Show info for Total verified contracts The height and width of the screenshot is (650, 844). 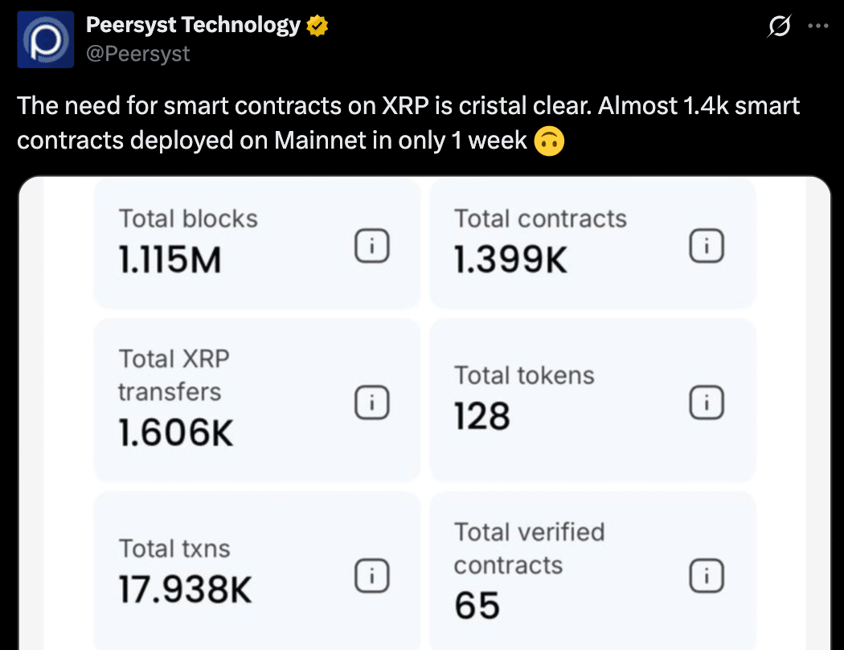pos(707,574)
